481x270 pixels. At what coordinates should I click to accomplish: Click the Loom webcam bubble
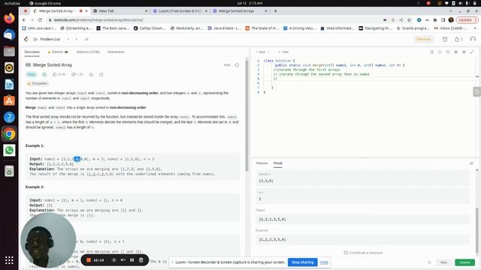(x=48, y=240)
